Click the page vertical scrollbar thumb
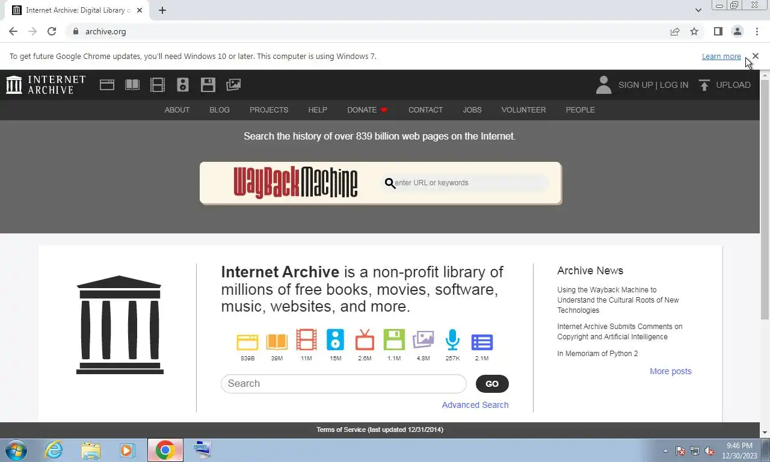 [765, 199]
